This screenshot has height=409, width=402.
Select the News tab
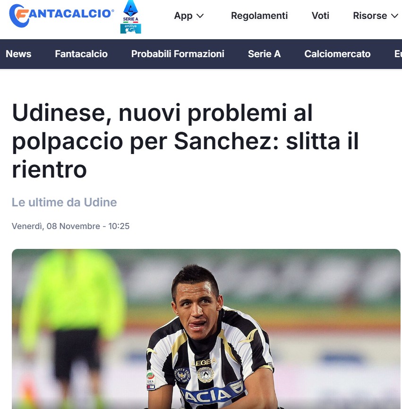[18, 54]
